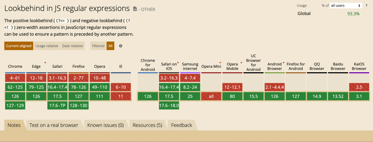Switch to the Resources (5) tab

point(147,125)
